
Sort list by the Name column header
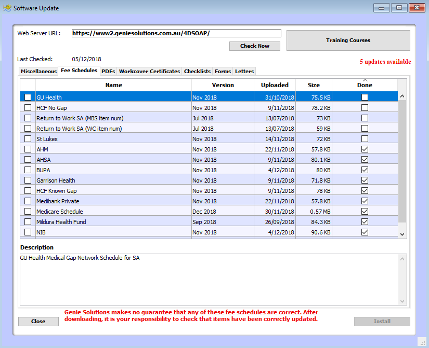point(113,85)
